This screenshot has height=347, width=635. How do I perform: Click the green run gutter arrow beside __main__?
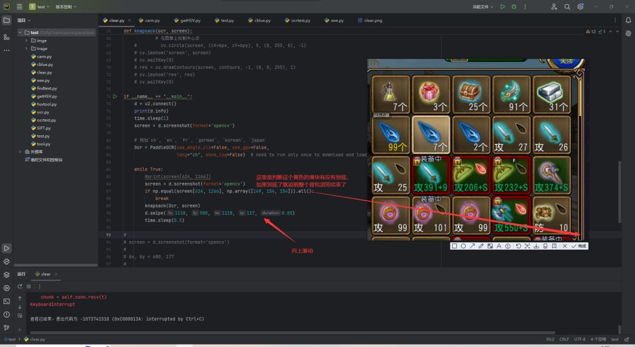(x=115, y=96)
